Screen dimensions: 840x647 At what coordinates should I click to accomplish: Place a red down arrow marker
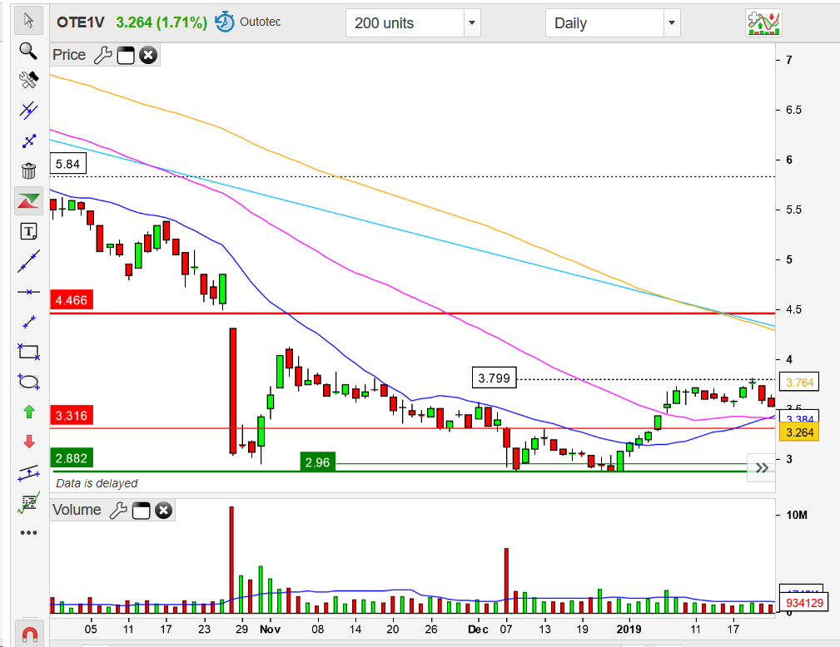click(x=28, y=442)
